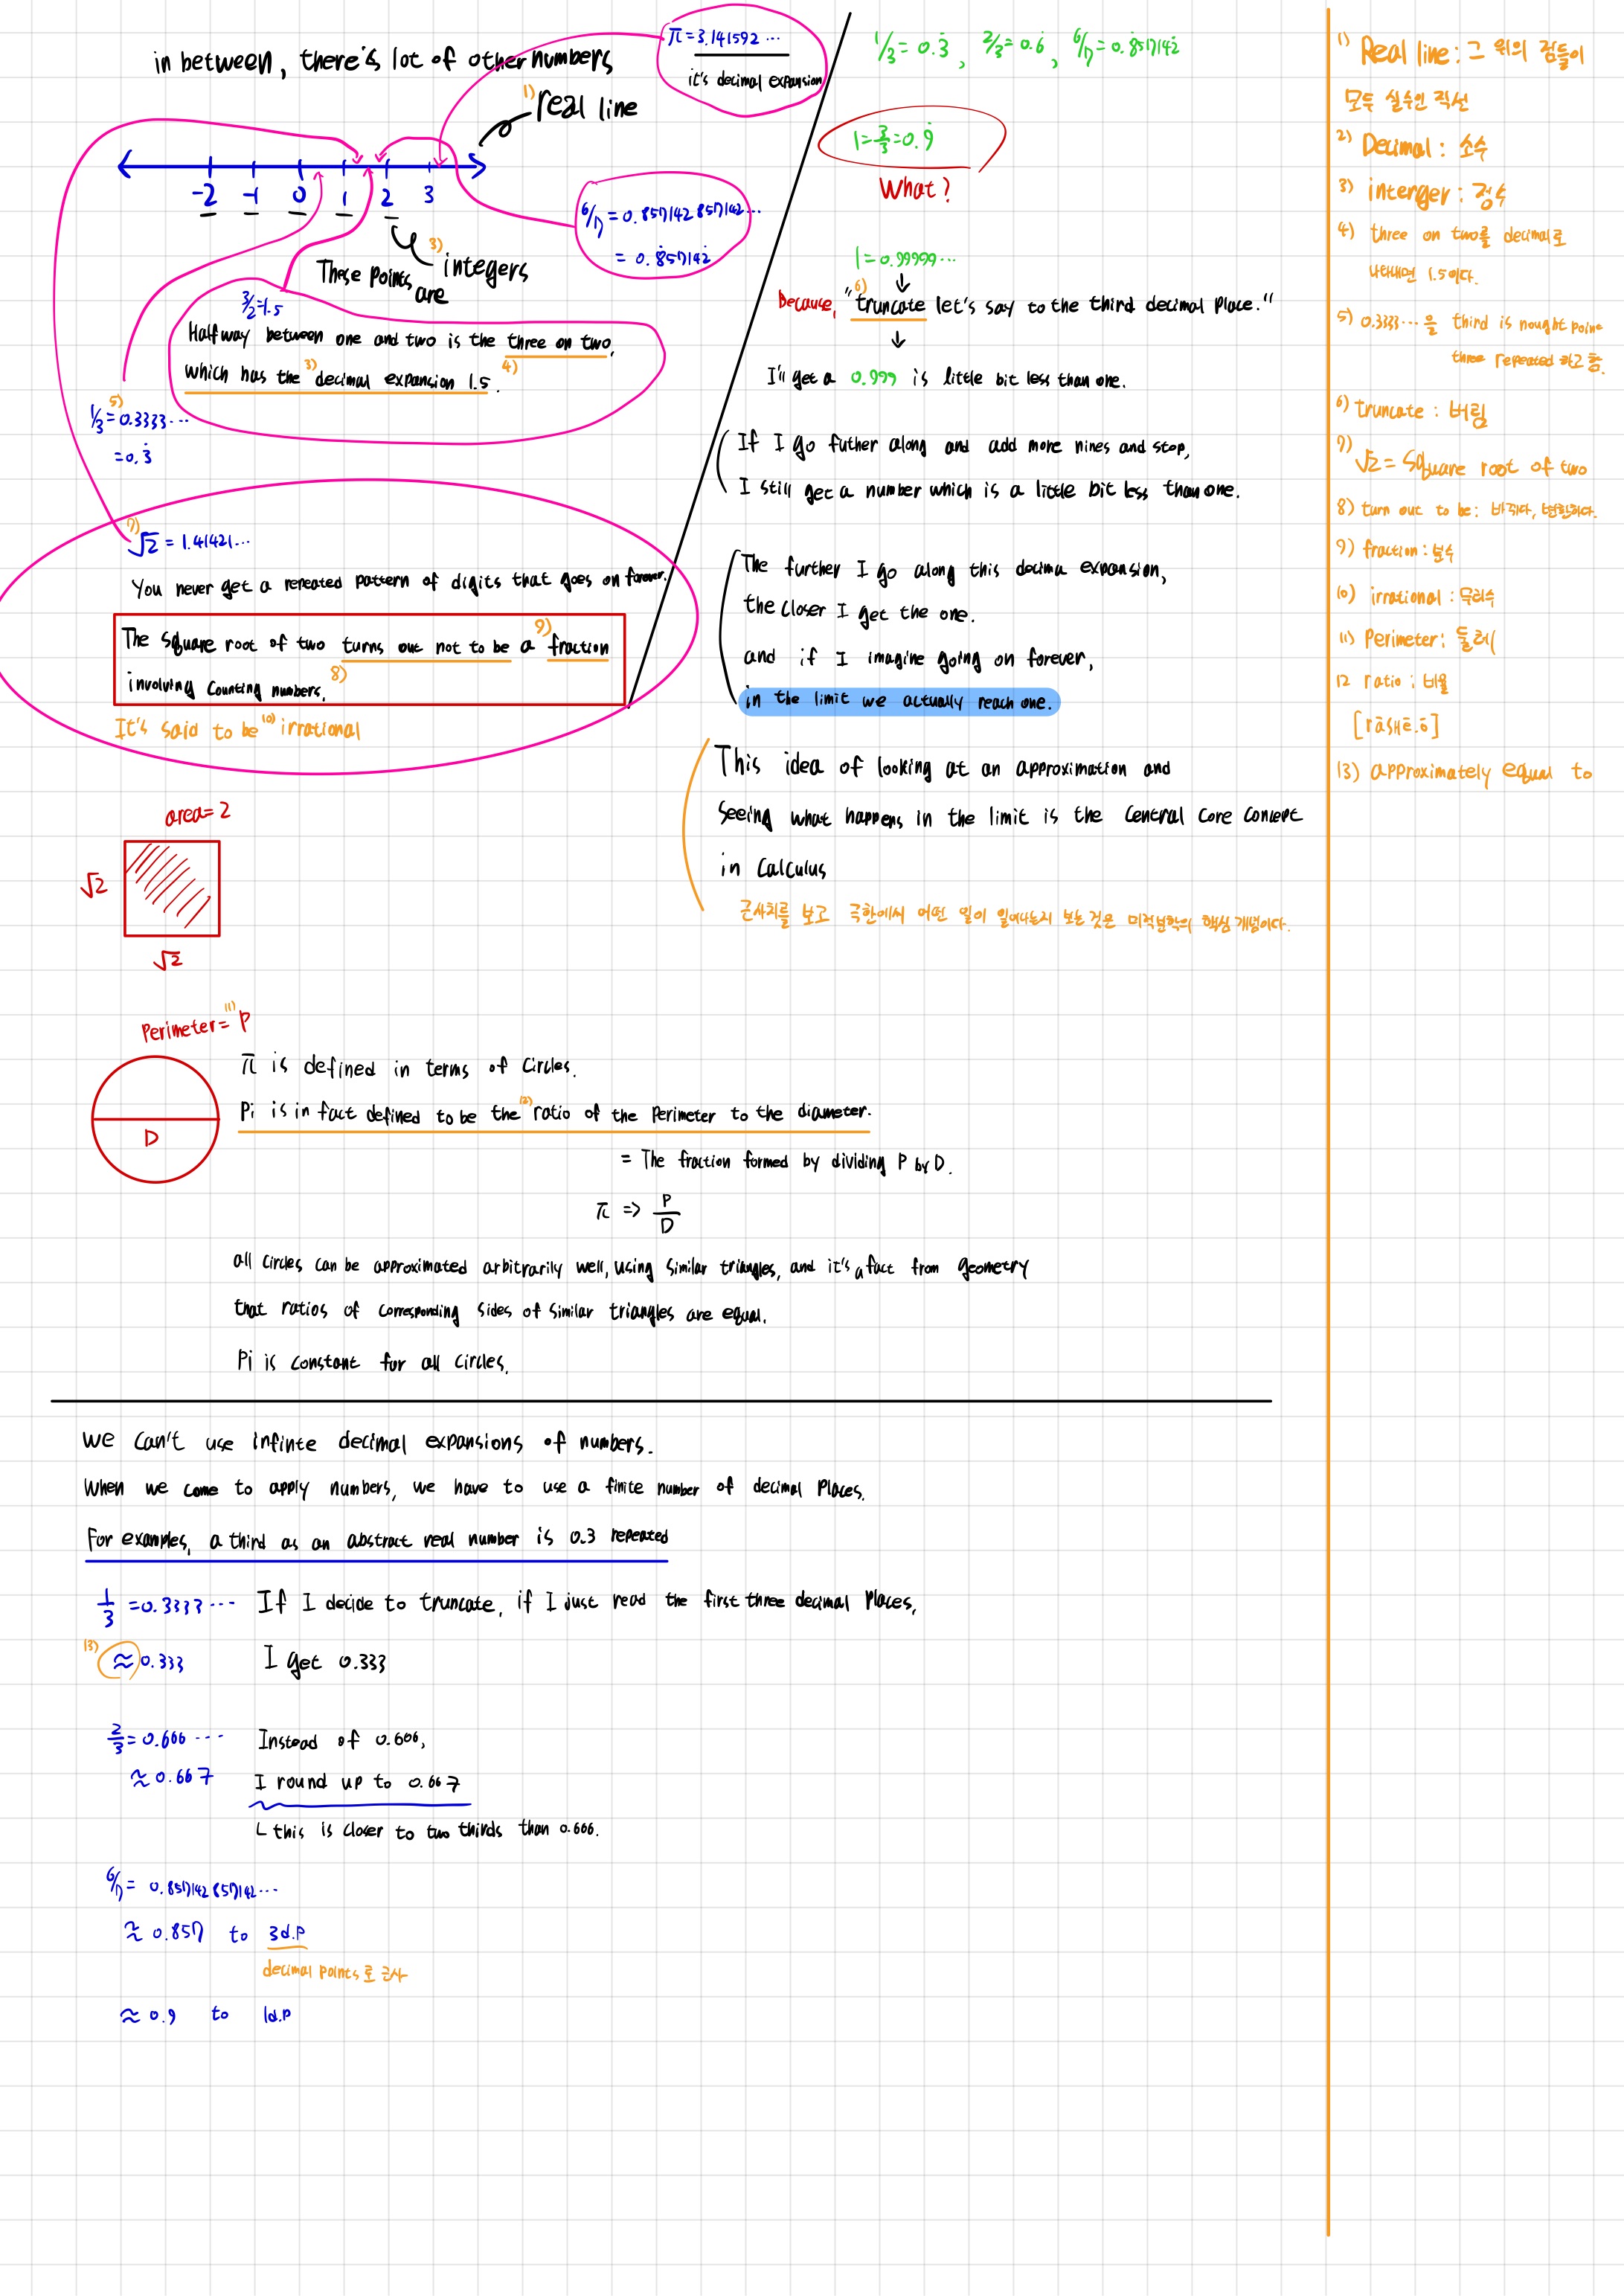1624x2296 pixels.
Task: Click the circled approximately-equal sign before 0.333
Action: (x=122, y=1661)
